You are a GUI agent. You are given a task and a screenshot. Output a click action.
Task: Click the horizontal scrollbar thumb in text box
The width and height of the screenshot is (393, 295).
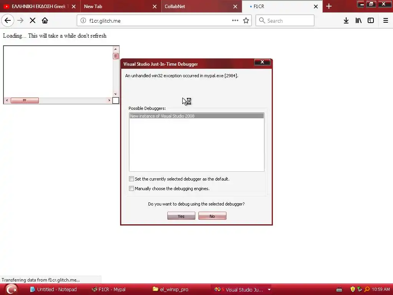[x=25, y=100]
